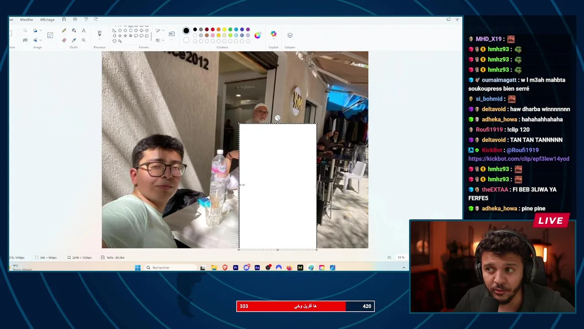Open the zoom 53% level control
This screenshot has height=329, width=584.
[x=401, y=257]
